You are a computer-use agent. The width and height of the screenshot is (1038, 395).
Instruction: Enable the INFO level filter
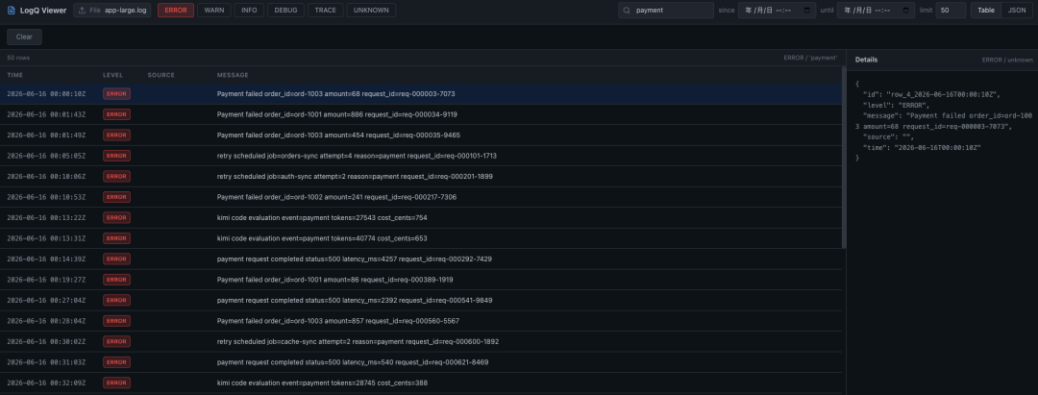[249, 11]
